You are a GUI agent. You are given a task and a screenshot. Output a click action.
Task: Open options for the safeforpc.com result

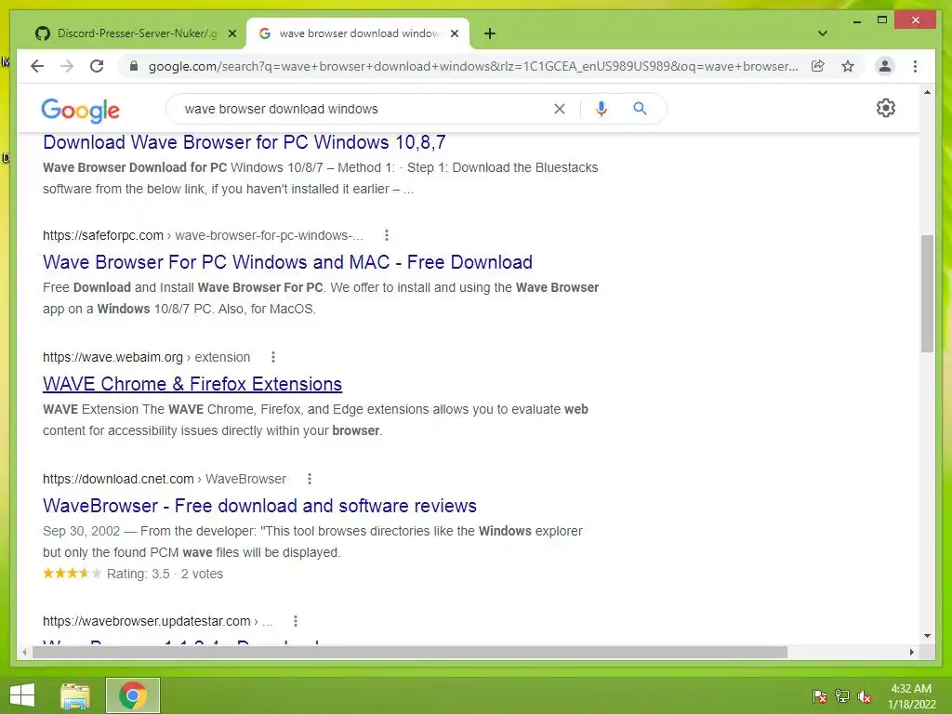pos(387,235)
